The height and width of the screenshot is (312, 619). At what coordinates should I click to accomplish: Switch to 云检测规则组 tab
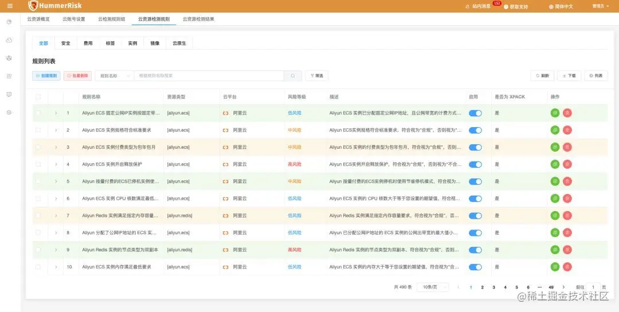click(112, 19)
